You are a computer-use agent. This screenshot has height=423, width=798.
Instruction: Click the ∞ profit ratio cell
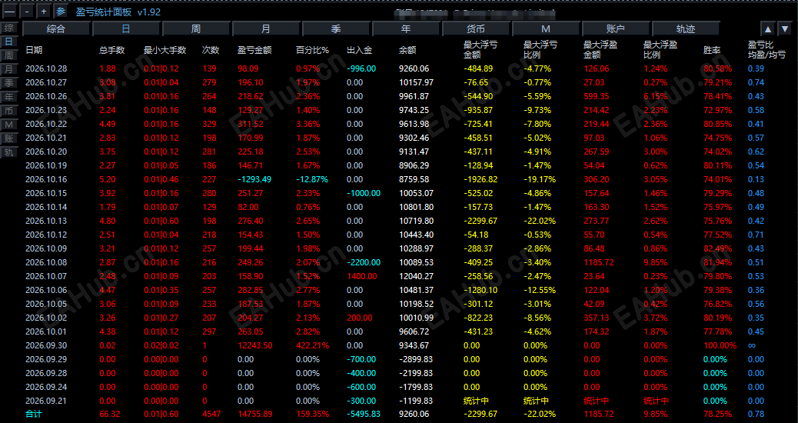(752, 345)
